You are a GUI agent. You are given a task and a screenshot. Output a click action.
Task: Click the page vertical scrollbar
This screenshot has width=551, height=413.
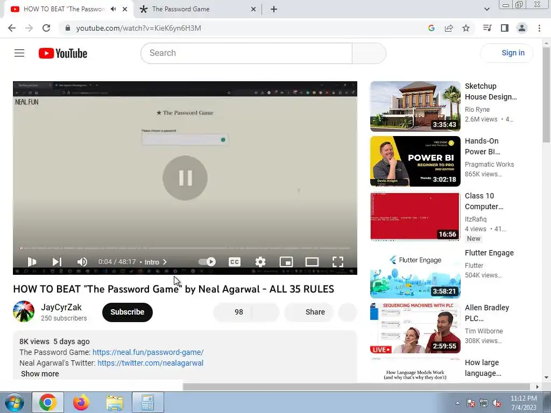(546, 95)
